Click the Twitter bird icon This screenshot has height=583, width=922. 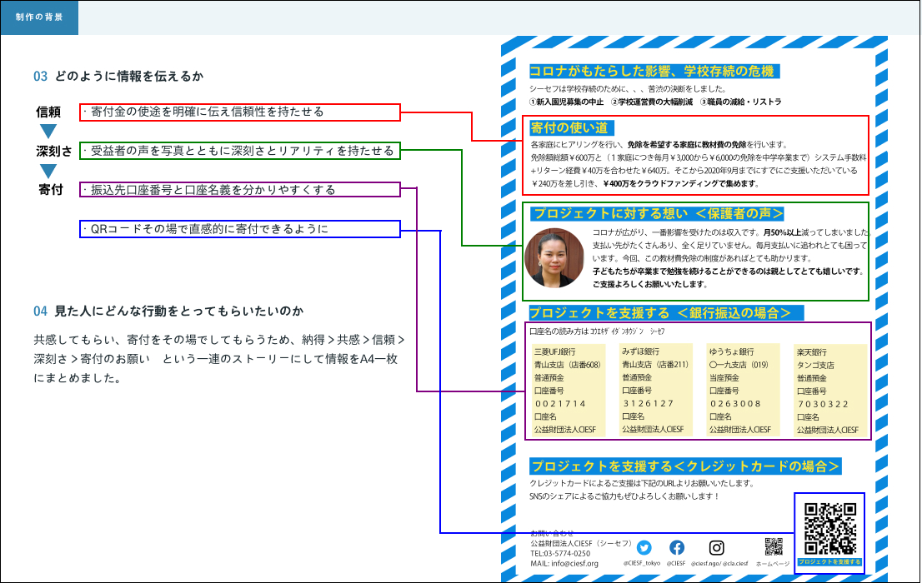tap(644, 548)
